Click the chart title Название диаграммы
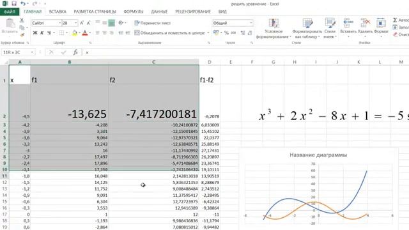The image size is (409, 230). pyautogui.click(x=318, y=155)
